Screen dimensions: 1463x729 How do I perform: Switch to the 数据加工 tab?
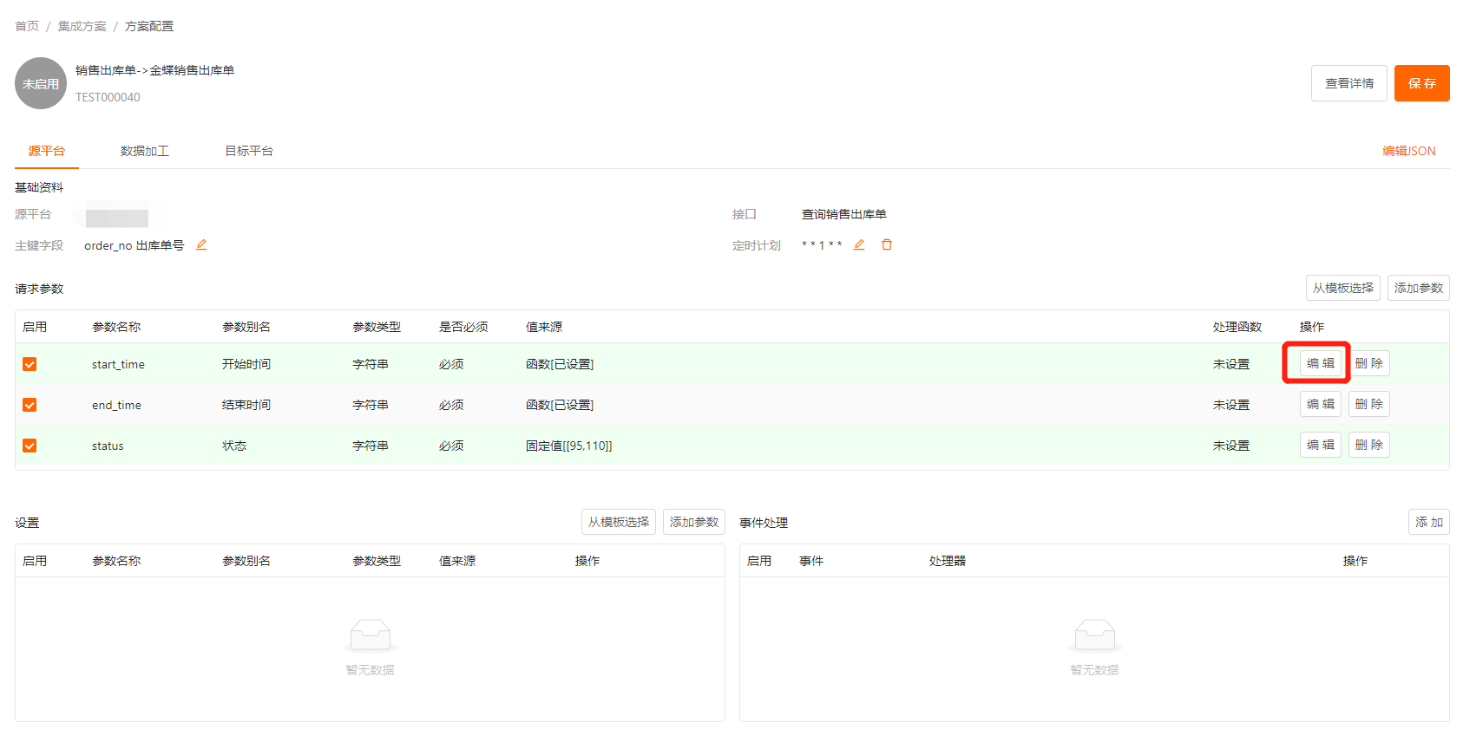(x=144, y=151)
